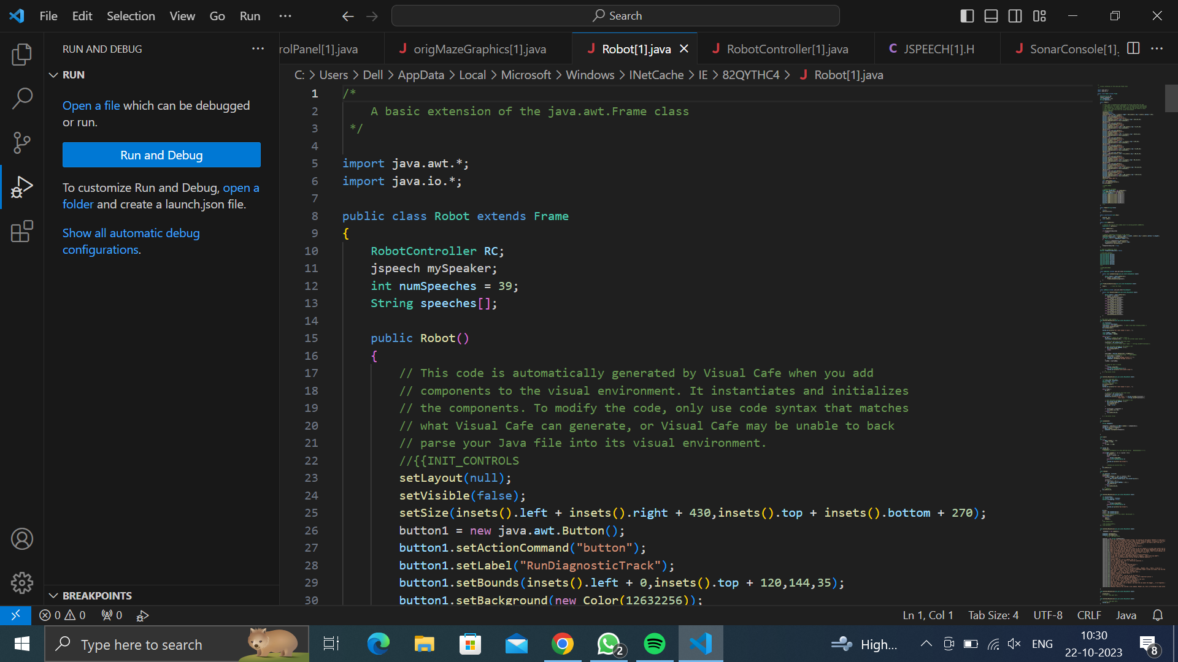Open editor group more actions menu
1178x662 pixels.
tap(1157, 48)
